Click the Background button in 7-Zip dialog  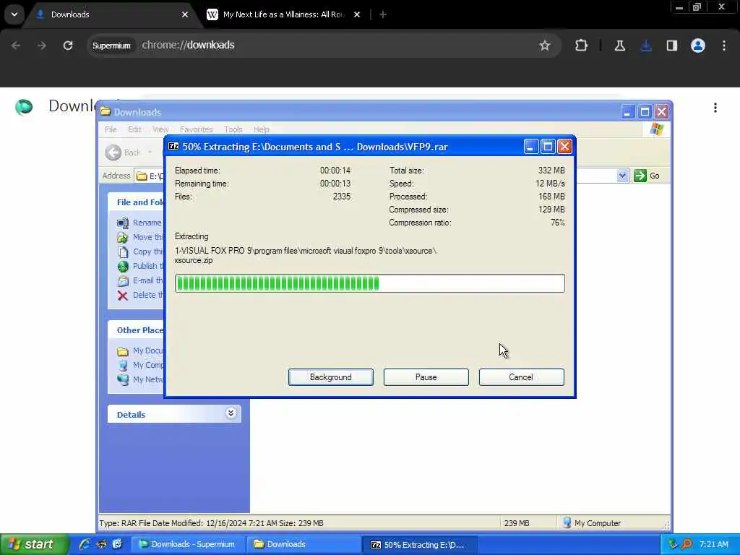(x=330, y=377)
